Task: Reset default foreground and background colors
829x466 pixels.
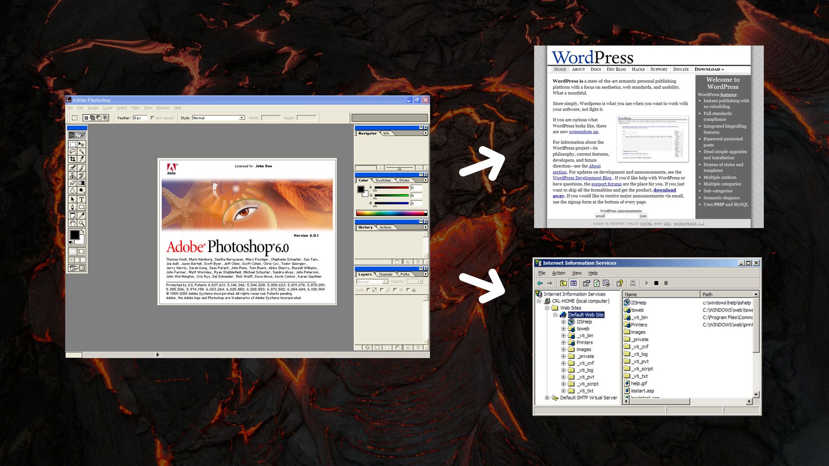Action: click(71, 242)
